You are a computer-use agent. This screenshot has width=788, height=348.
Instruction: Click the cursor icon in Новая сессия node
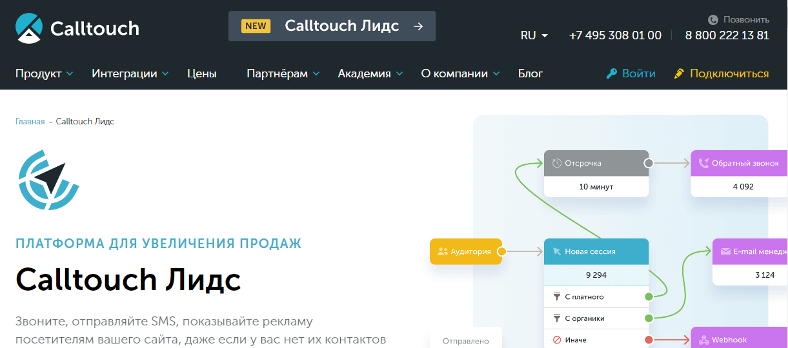click(556, 251)
